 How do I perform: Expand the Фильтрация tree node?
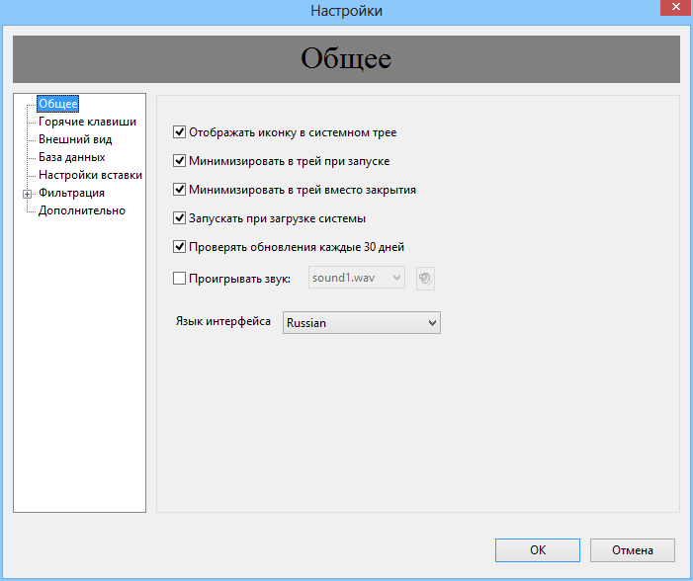tap(28, 194)
